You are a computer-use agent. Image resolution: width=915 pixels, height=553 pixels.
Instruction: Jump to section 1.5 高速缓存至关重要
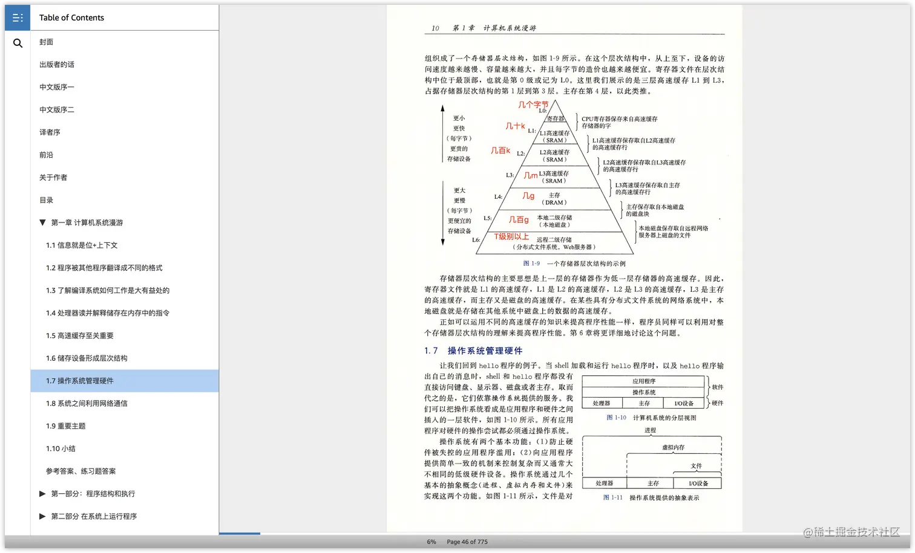click(x=80, y=335)
